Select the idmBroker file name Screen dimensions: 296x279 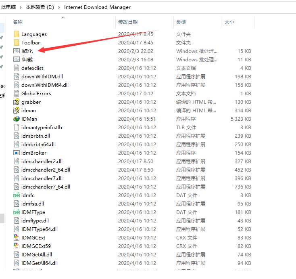34,153
